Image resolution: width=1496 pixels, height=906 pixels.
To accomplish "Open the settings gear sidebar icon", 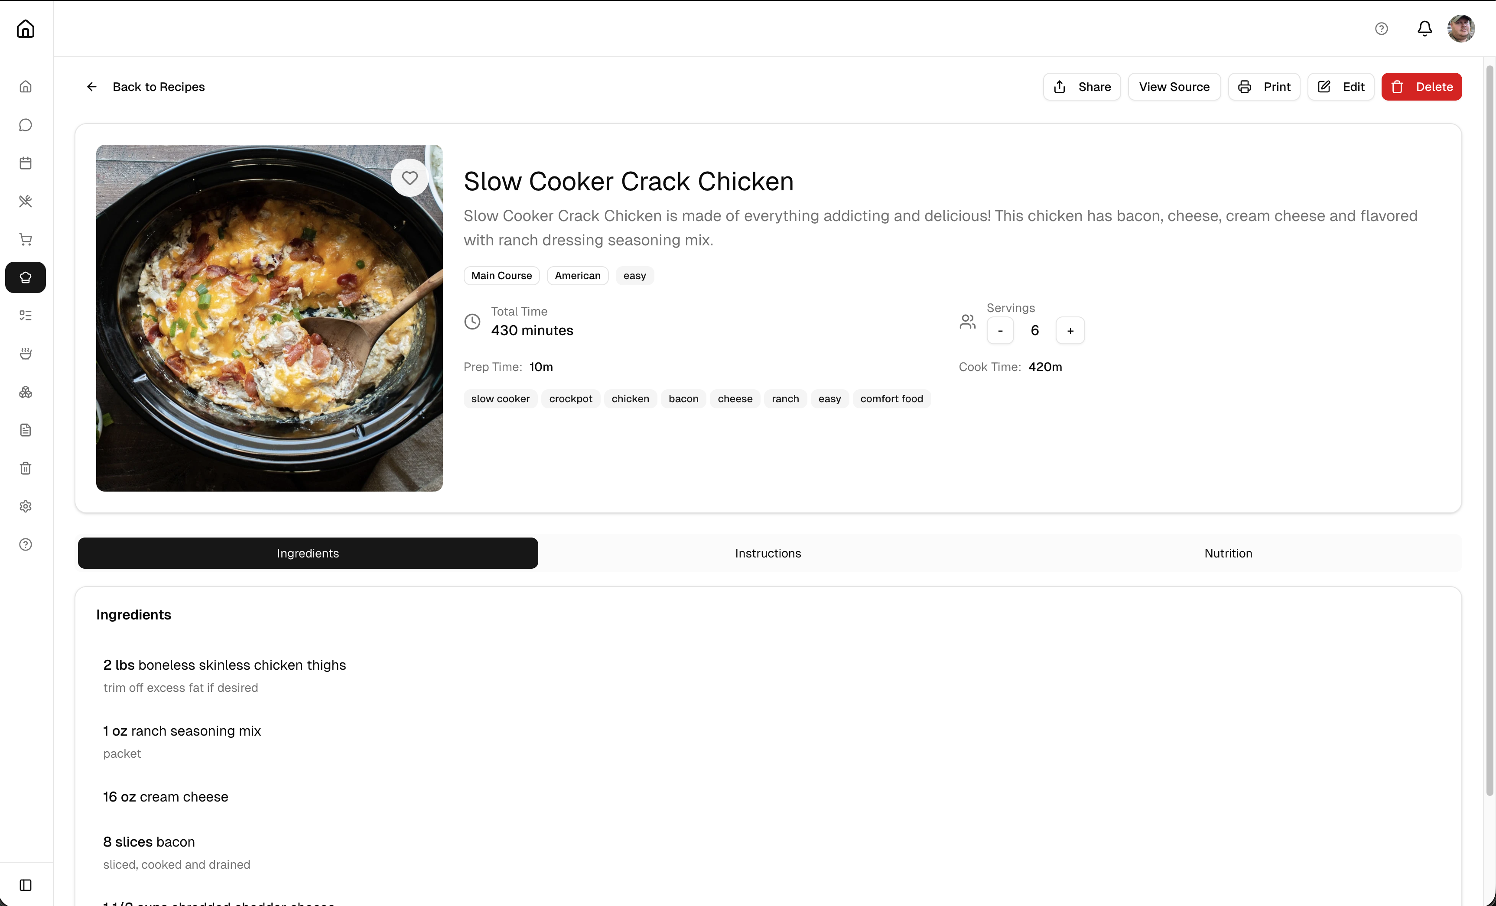I will [26, 506].
